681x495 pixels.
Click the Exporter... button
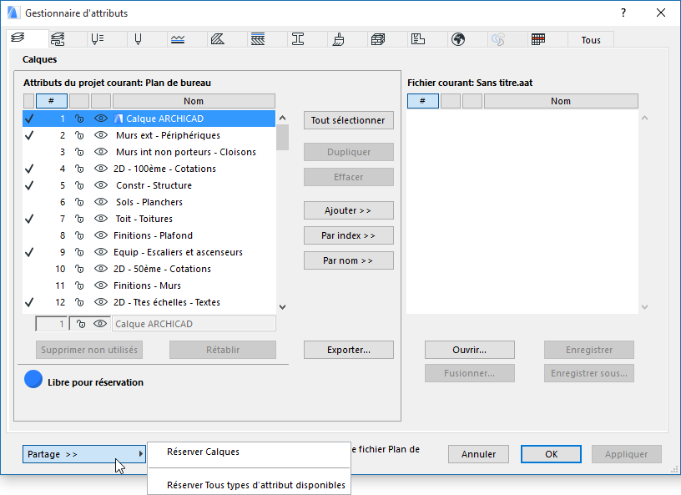pos(349,350)
